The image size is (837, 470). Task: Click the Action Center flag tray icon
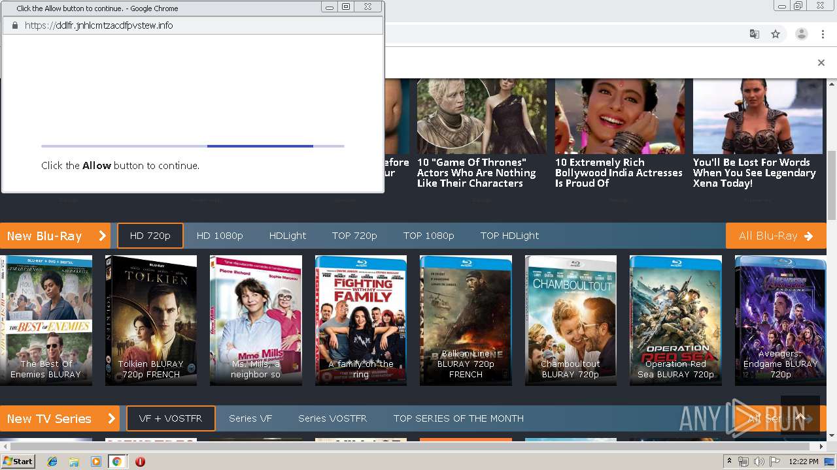click(774, 462)
